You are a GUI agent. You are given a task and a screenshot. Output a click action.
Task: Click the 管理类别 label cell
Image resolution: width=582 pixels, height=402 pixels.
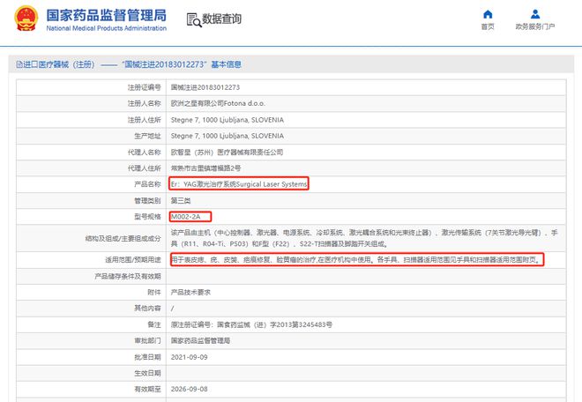coord(92,201)
